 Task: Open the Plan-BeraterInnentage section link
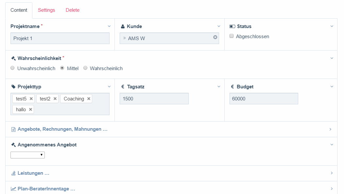[x=46, y=189]
